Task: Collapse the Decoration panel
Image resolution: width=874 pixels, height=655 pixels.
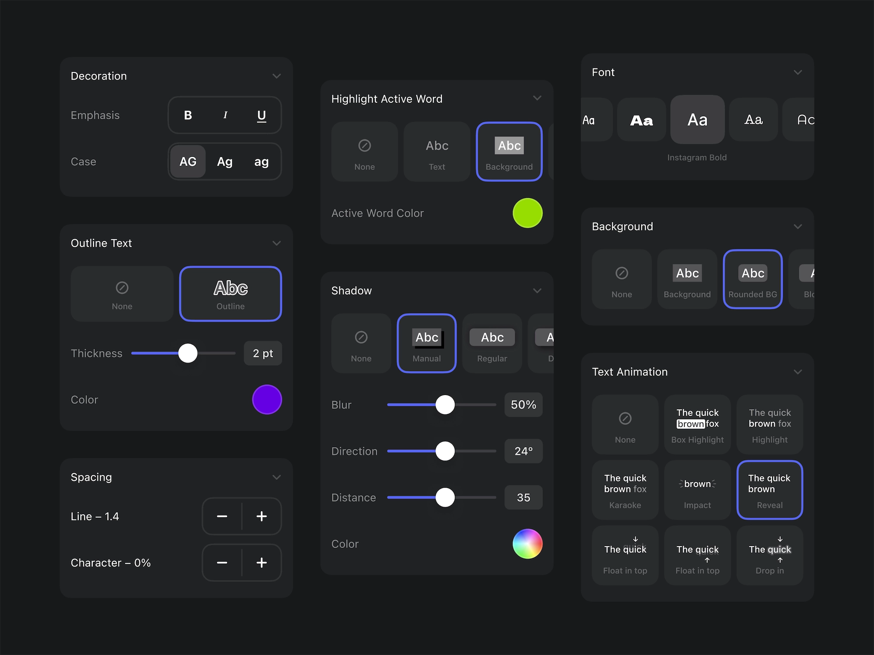Action: [x=276, y=76]
